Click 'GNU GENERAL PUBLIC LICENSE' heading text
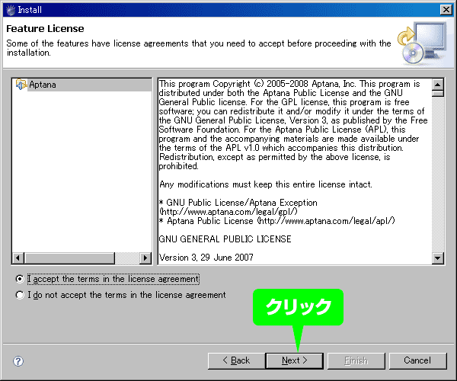The image size is (457, 381). (x=225, y=239)
